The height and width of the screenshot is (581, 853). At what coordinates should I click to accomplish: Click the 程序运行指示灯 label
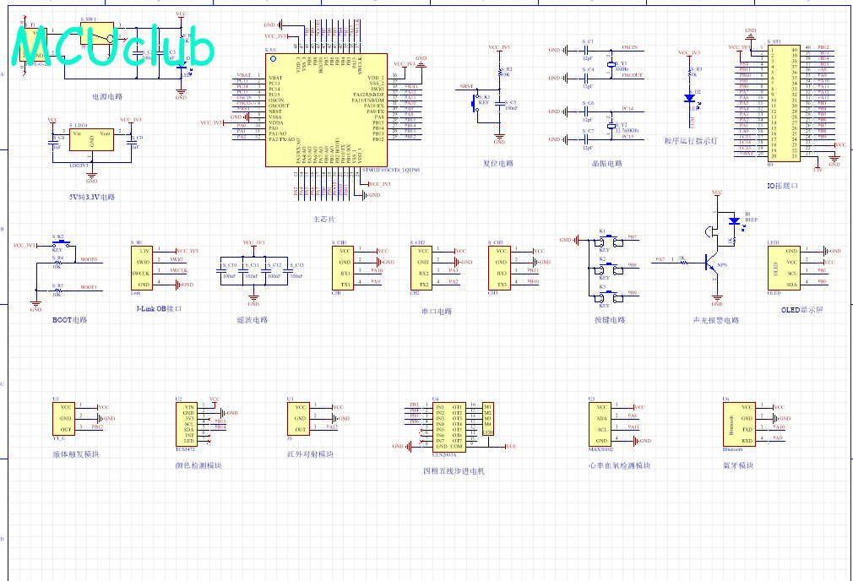[x=691, y=141]
